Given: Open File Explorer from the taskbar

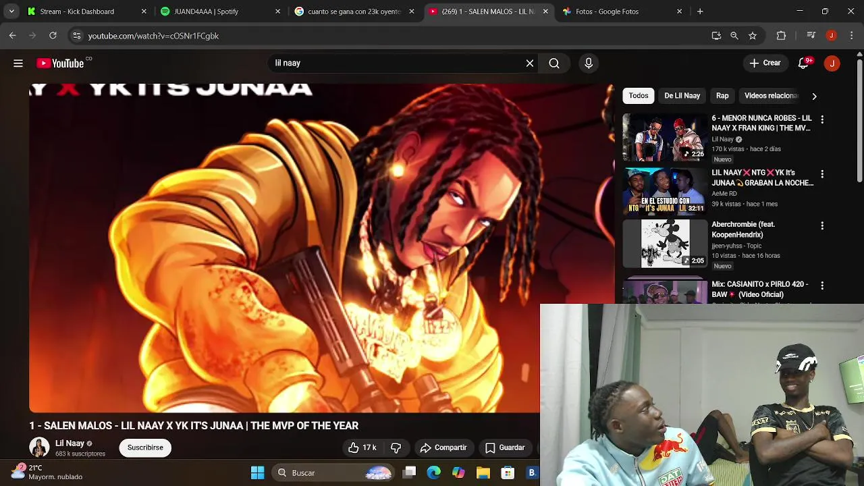Looking at the screenshot, I should (483, 473).
